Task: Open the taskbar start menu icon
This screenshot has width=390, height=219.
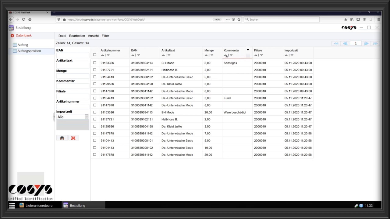Action: click(12, 206)
